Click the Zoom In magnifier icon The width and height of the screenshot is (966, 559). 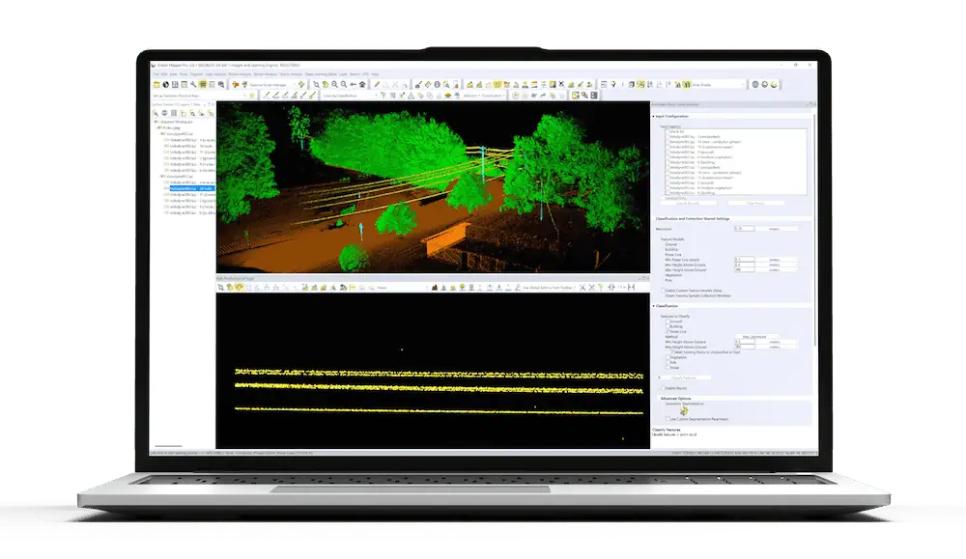click(x=334, y=84)
